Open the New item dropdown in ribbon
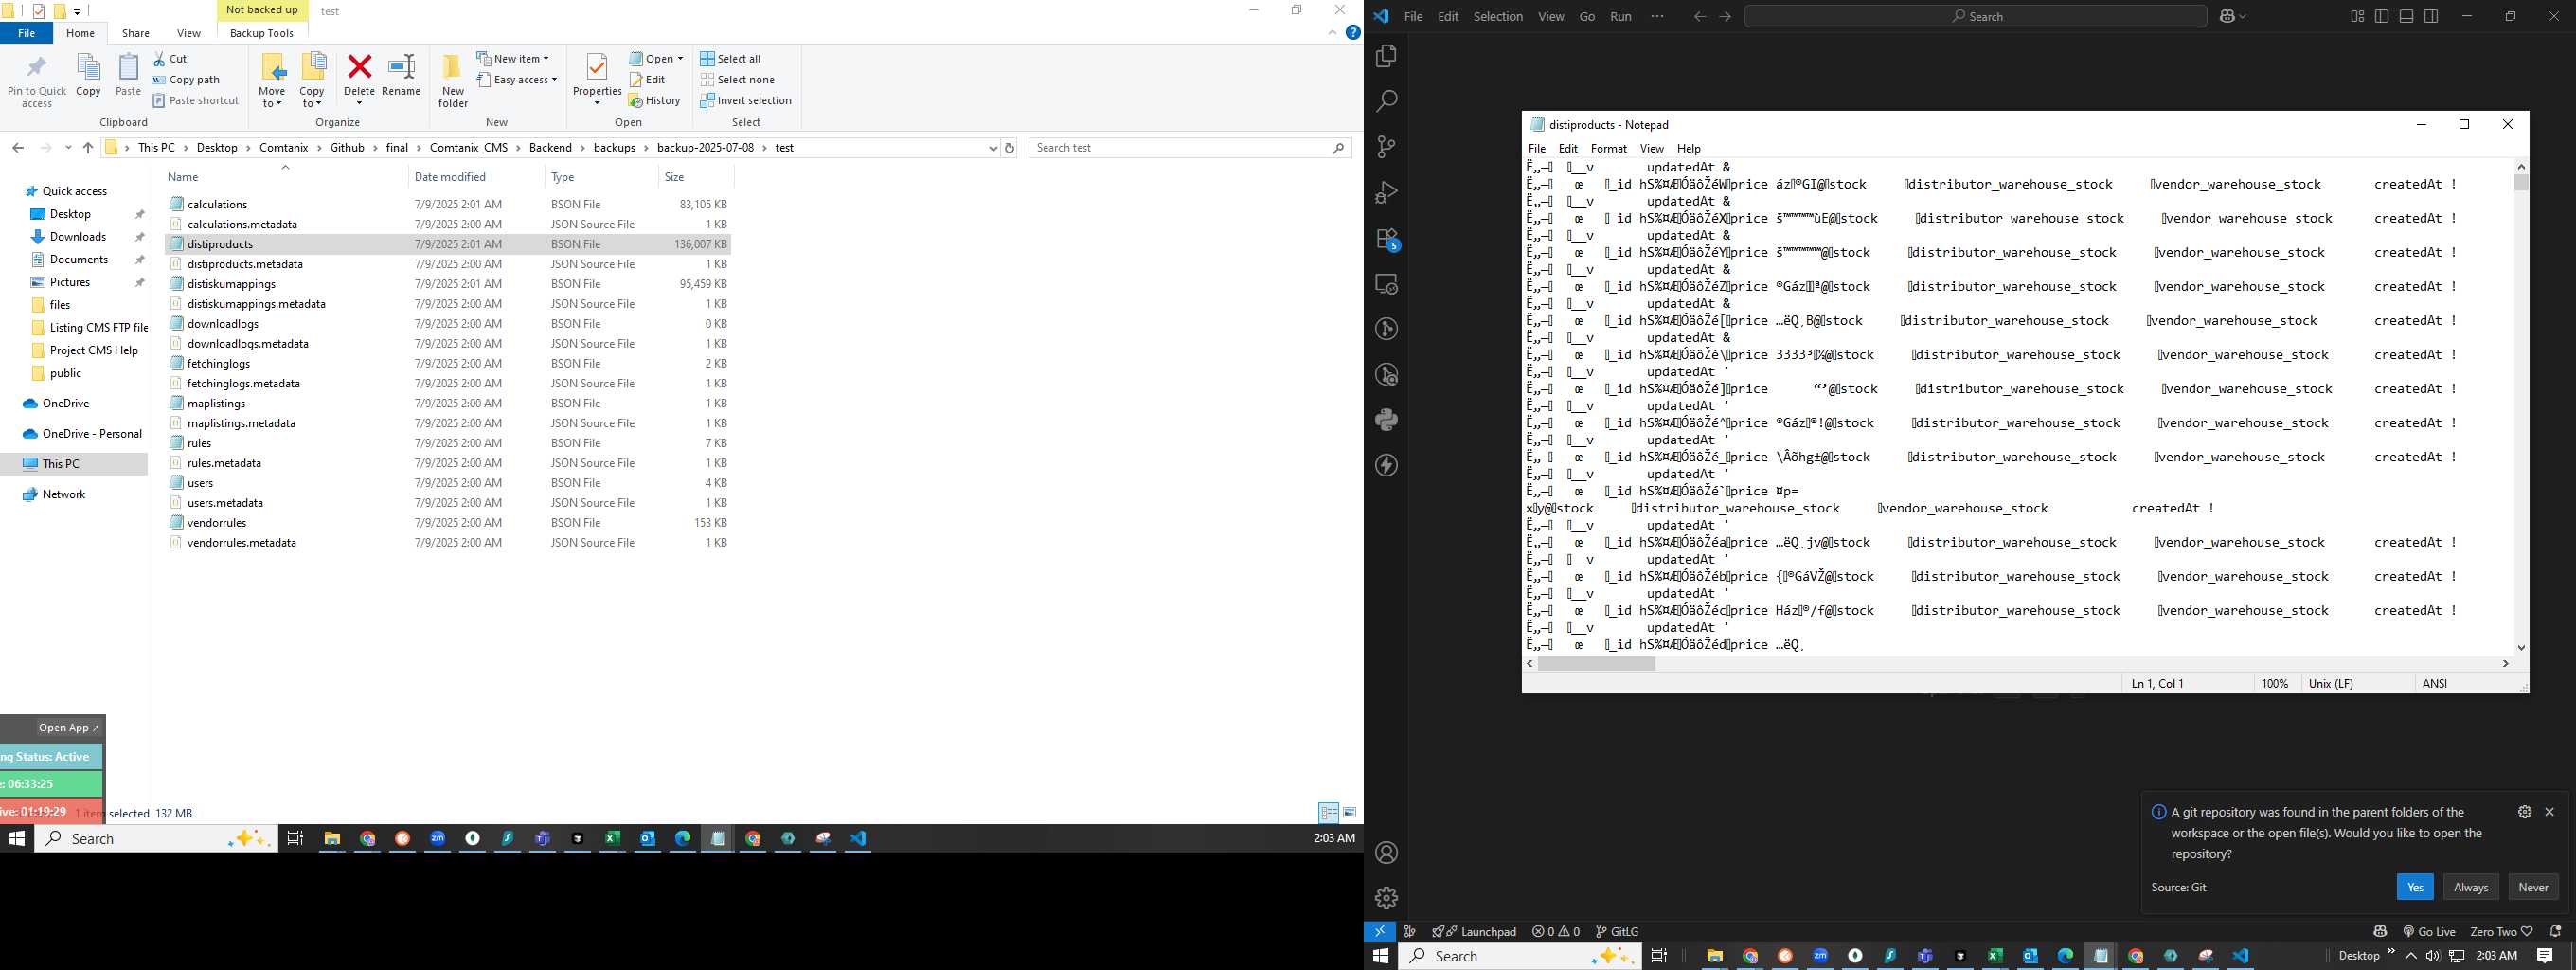Image resolution: width=2576 pixels, height=970 pixels. tap(513, 59)
